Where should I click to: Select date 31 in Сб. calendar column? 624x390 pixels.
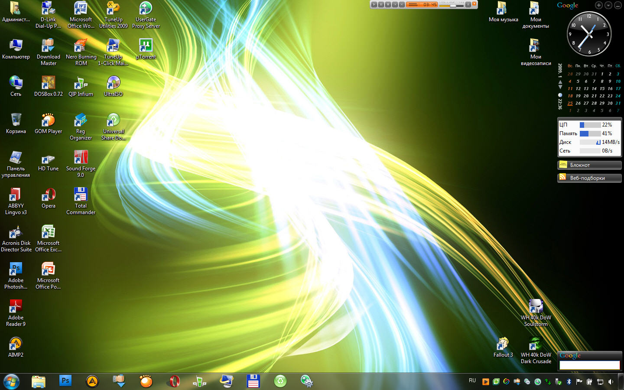(x=618, y=103)
